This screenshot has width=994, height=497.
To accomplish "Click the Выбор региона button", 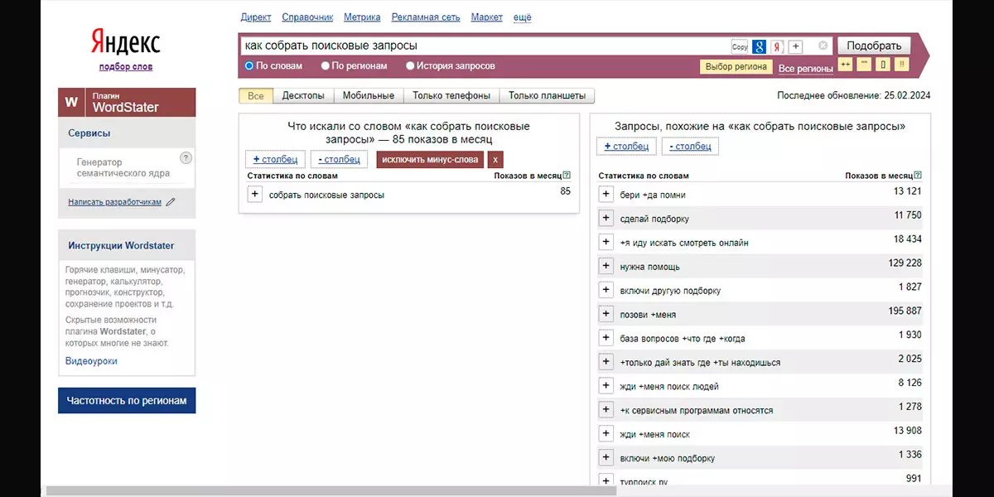I will click(x=736, y=67).
